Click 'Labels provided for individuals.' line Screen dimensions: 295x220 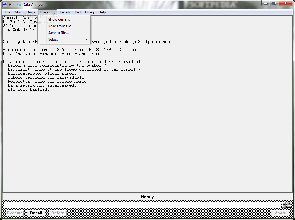pyautogui.click(x=47, y=78)
